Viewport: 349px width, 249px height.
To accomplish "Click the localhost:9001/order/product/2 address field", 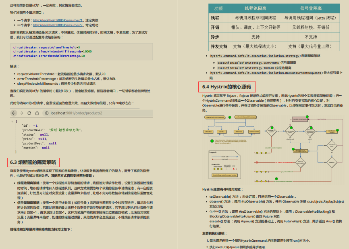I will [x=98, y=113].
